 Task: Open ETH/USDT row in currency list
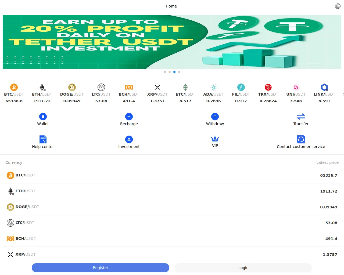(172, 191)
